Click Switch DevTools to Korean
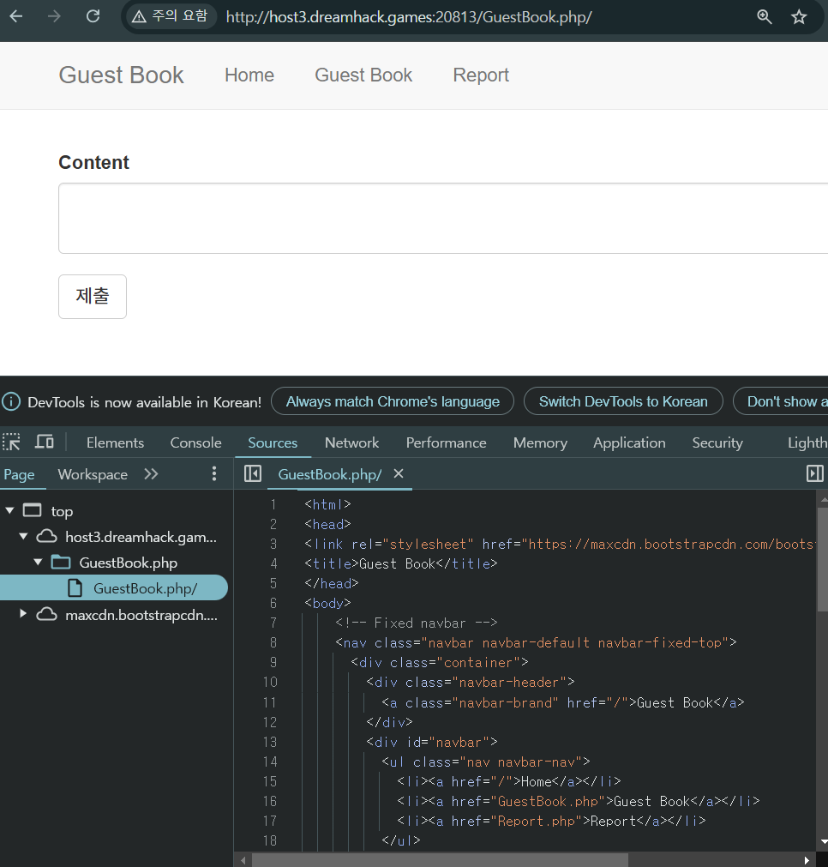 tap(623, 401)
